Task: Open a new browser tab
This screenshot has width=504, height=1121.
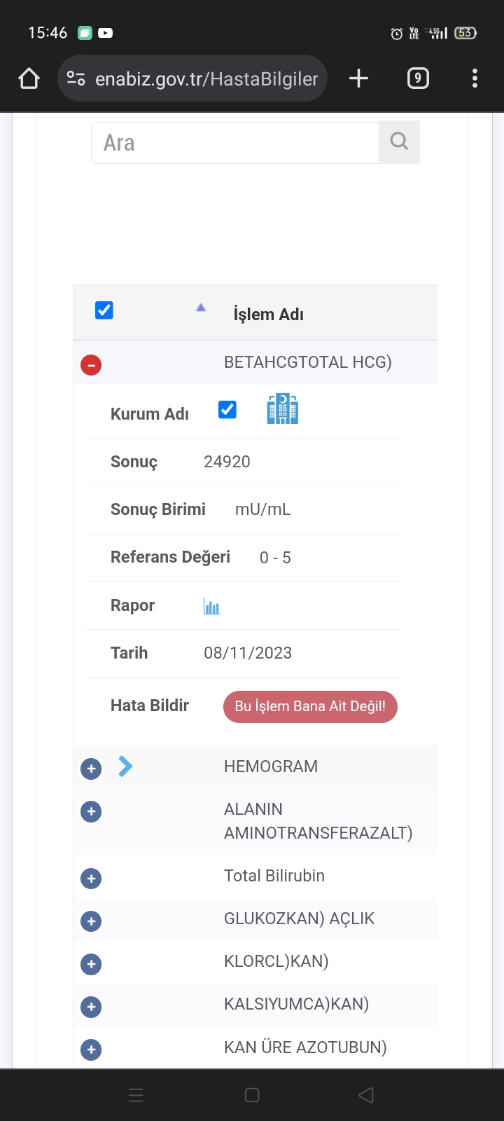Action: coord(358,78)
